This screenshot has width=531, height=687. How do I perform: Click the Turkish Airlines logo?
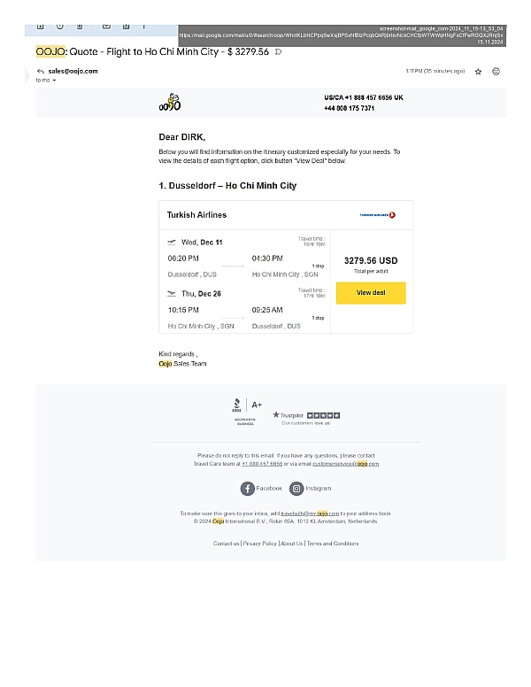378,215
